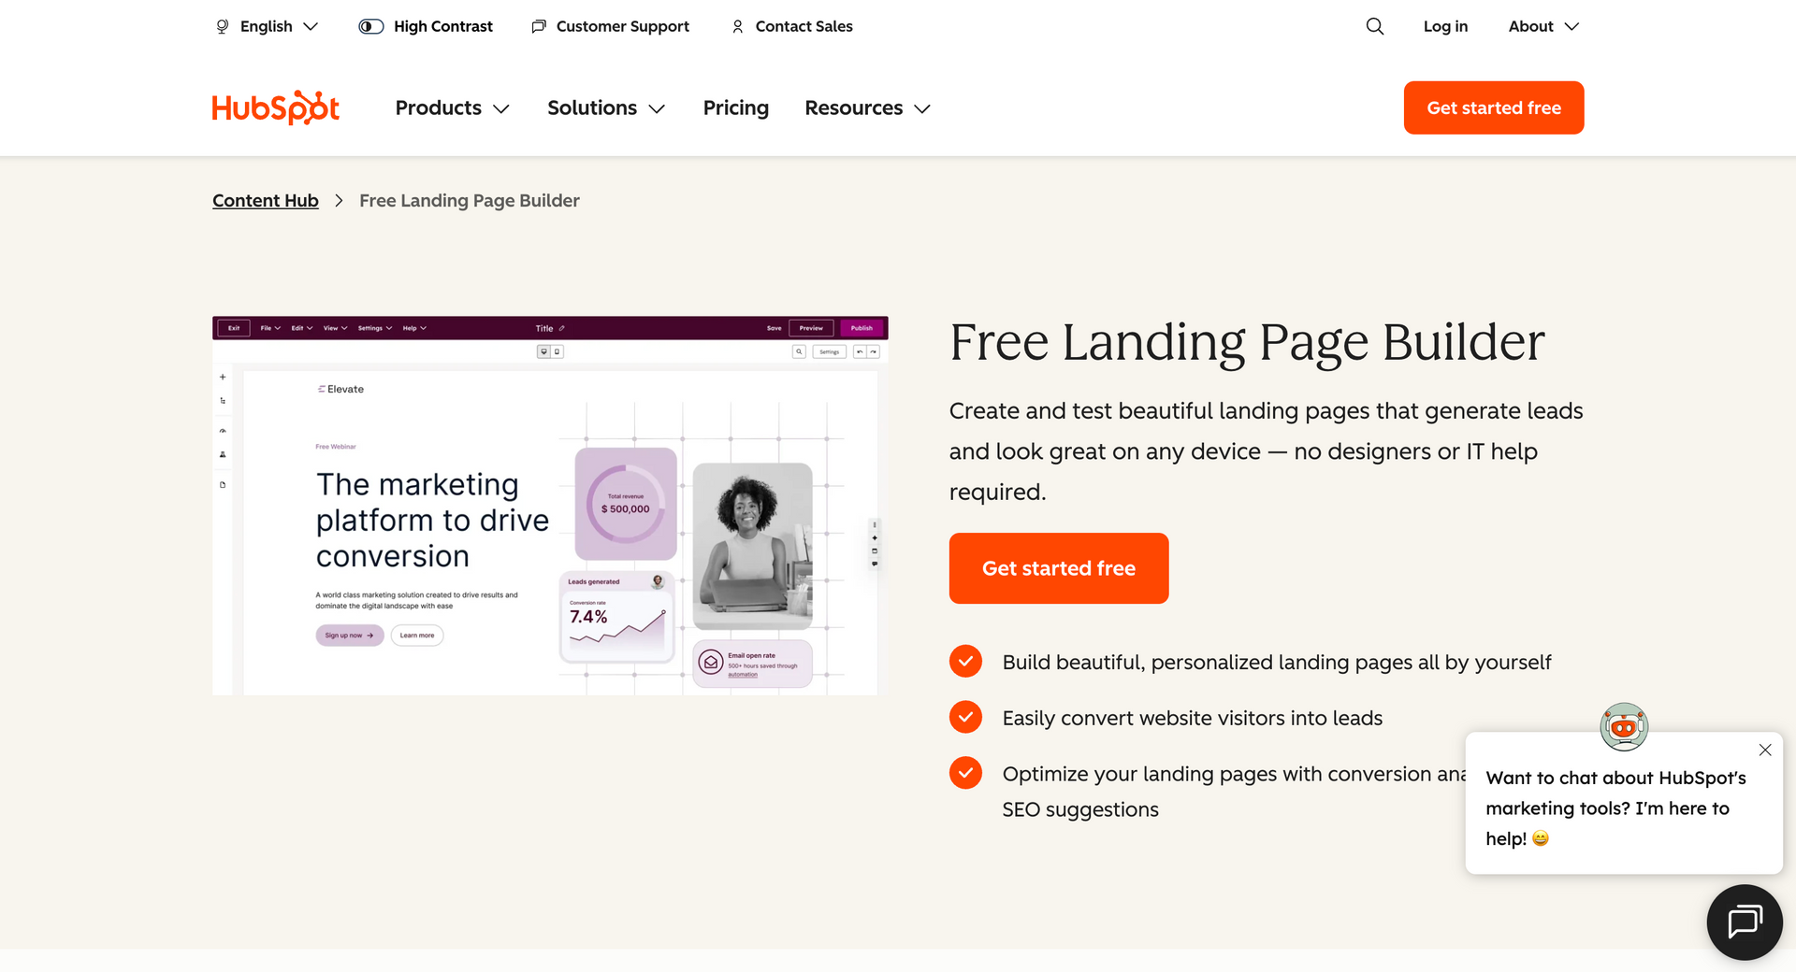Click the Contact Sales person icon

click(x=738, y=26)
